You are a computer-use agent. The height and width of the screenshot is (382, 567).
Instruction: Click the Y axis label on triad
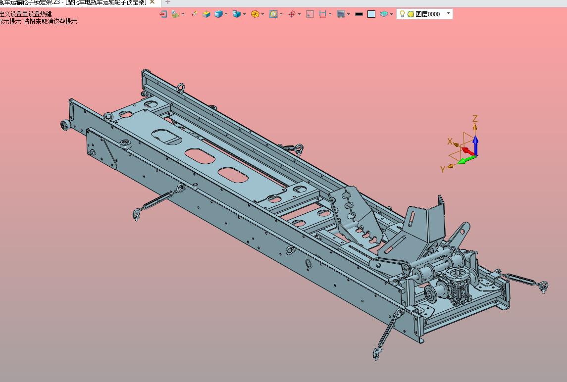[443, 170]
